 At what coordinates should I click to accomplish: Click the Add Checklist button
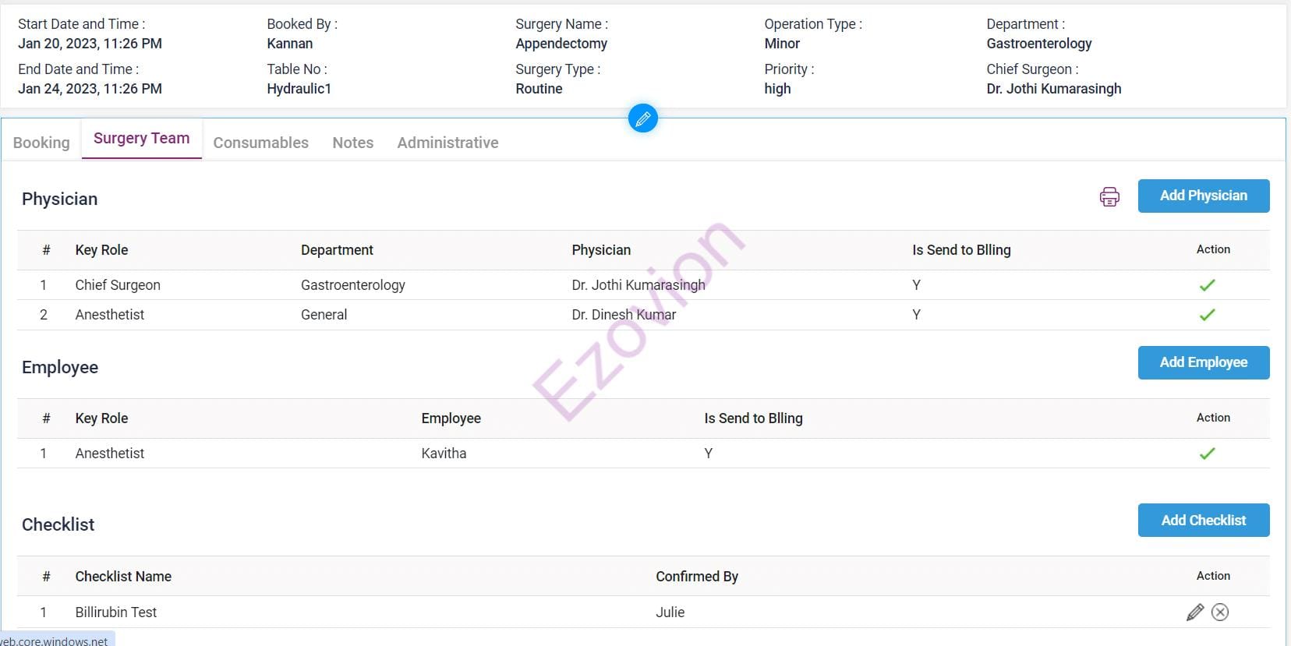coord(1203,521)
